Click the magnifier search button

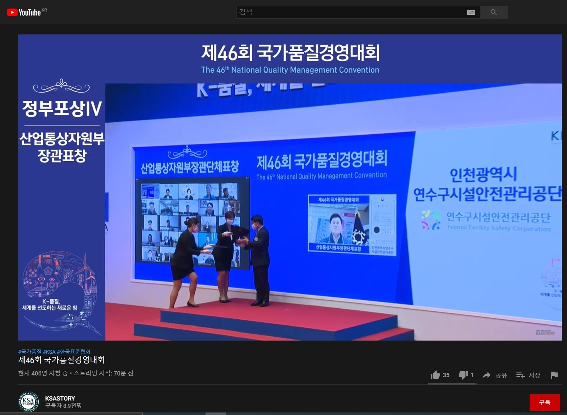click(x=494, y=12)
